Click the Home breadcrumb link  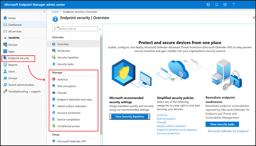point(55,12)
